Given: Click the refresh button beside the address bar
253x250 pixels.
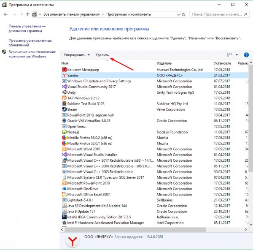Looking at the screenshot, I should pos(183,14).
